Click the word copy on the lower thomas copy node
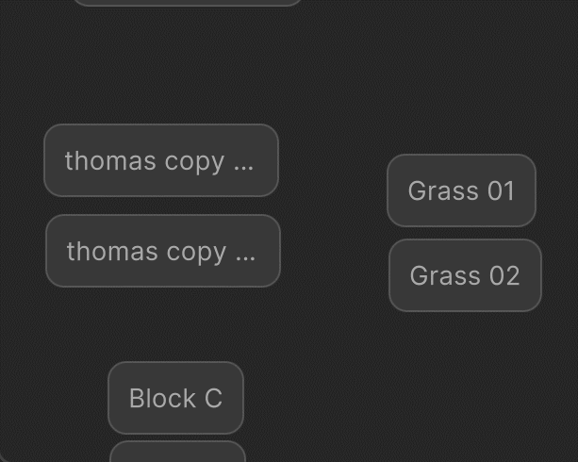The image size is (578, 462). pos(196,254)
